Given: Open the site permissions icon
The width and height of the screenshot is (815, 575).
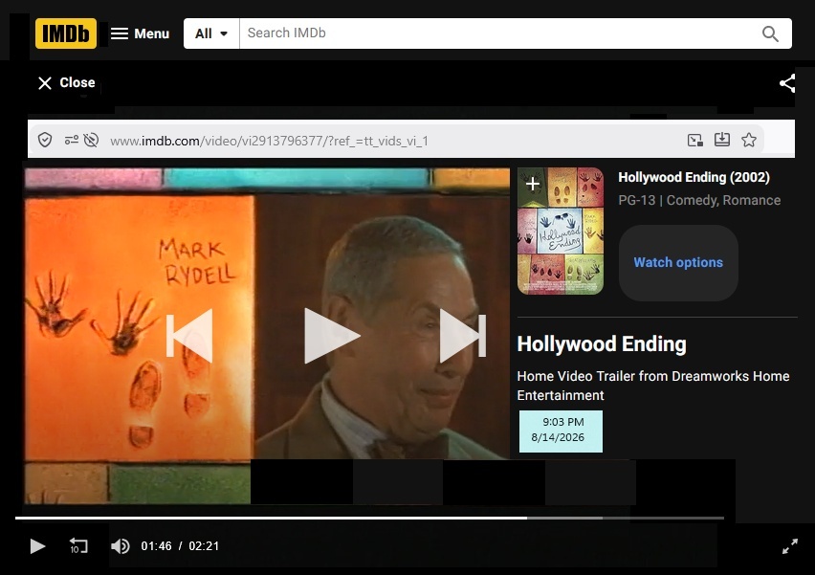Looking at the screenshot, I should tap(71, 140).
